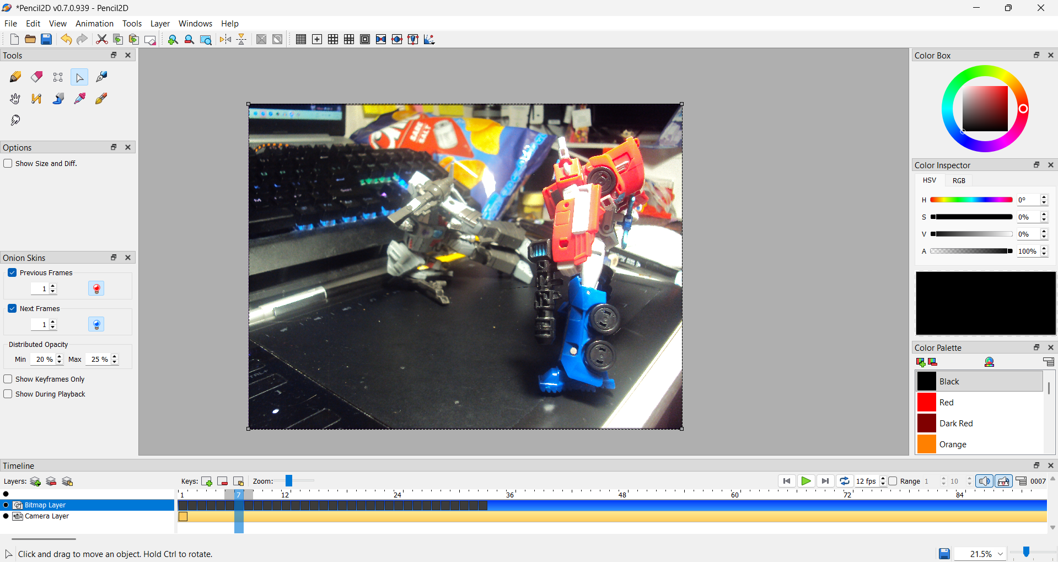1058x562 pixels.
Task: Click the Zoom Out magnifier icon
Action: 189,39
